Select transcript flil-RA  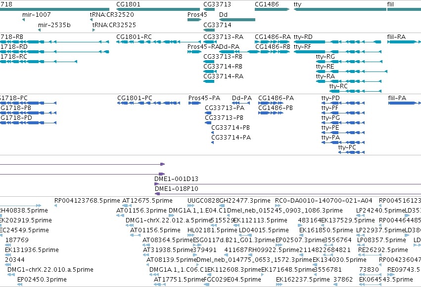click(x=404, y=42)
